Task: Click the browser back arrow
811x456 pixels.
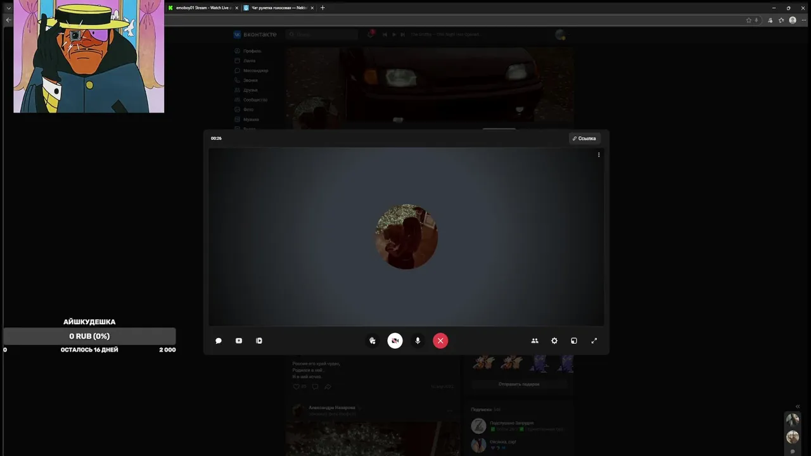Action: [x=8, y=20]
